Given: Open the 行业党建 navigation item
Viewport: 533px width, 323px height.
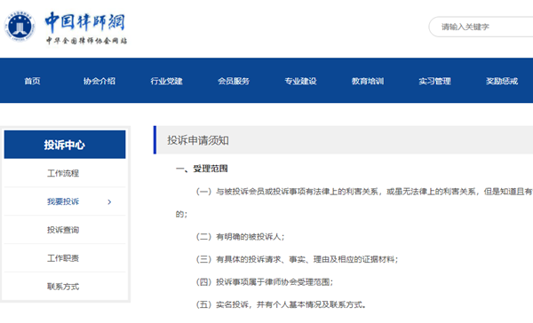Looking at the screenshot, I should (x=167, y=81).
